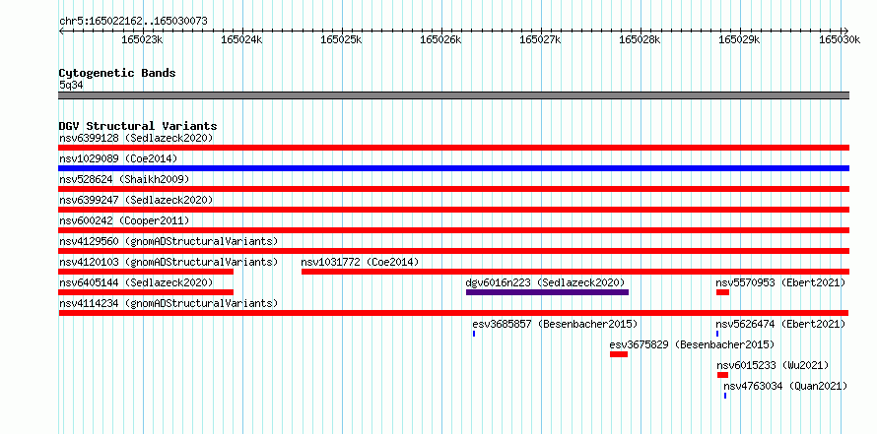
Task: Select the tiny blue nsv4763034 marker
Action: point(725,396)
